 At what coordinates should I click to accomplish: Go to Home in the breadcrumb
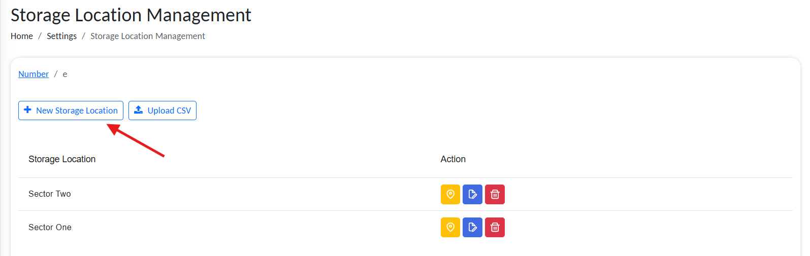22,36
